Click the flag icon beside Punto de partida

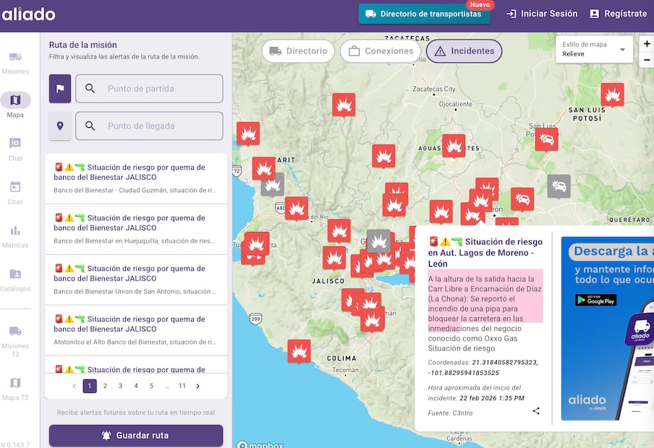(x=60, y=88)
